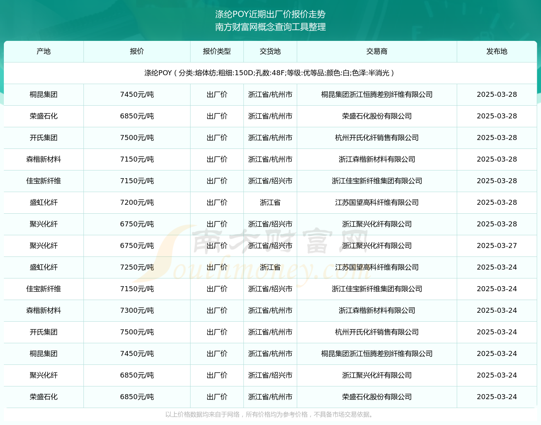Click 出厂价 in 桐昆集团 2025-03-28 row
The height and width of the screenshot is (425, 541).
(217, 94)
